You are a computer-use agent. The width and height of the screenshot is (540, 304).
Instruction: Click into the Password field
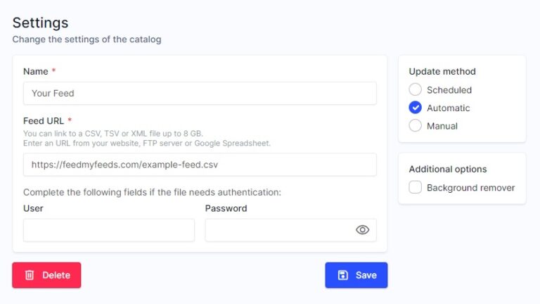(290, 230)
